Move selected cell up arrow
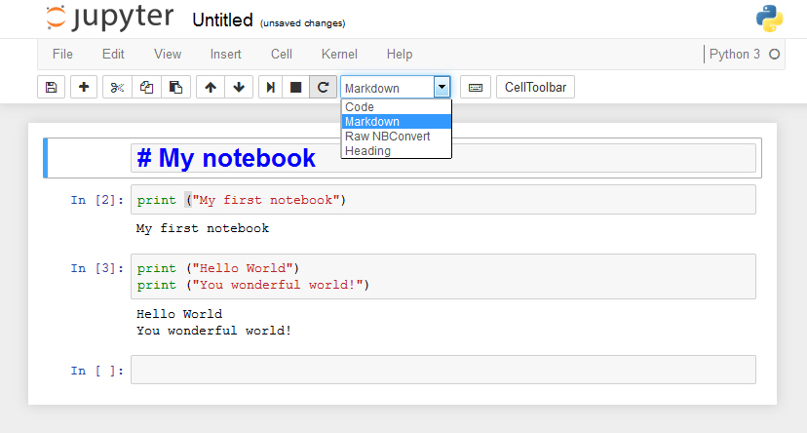Image resolution: width=807 pixels, height=433 pixels. 210,87
